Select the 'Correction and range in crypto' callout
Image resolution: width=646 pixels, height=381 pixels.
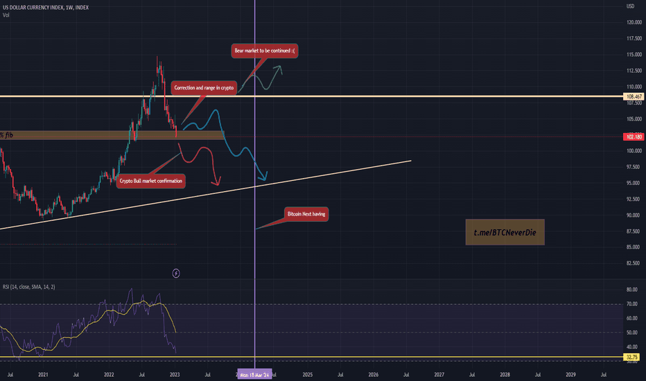[204, 88]
